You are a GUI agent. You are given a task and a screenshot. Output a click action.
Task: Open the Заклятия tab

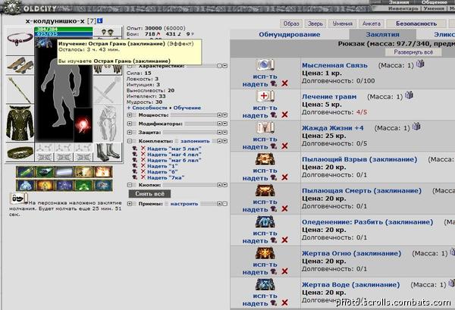(x=382, y=35)
